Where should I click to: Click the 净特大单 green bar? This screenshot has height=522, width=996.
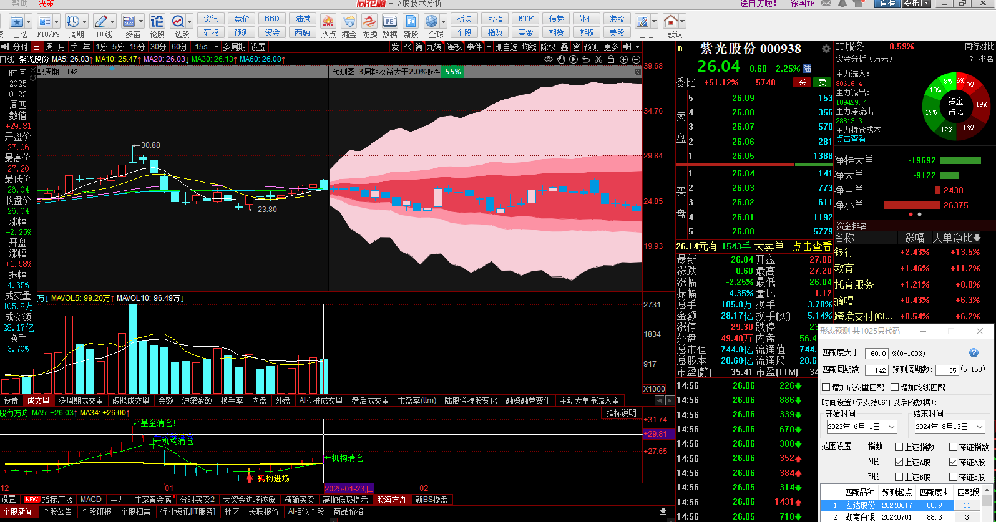click(x=960, y=160)
